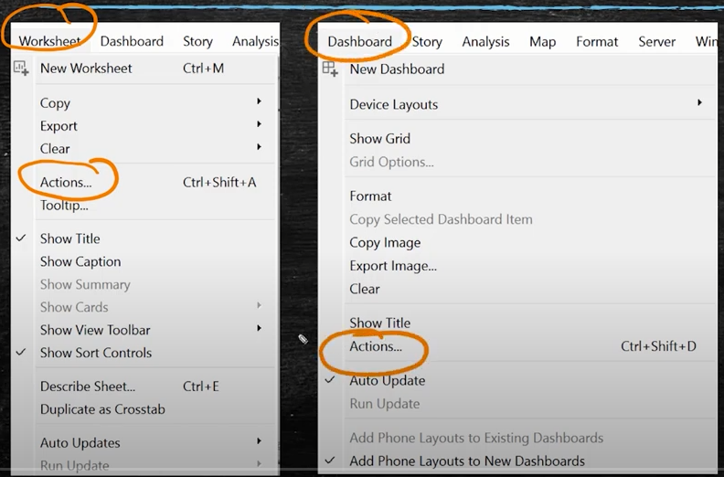Image resolution: width=724 pixels, height=477 pixels.
Task: Expand the Export submenu arrow
Action: [x=259, y=125]
